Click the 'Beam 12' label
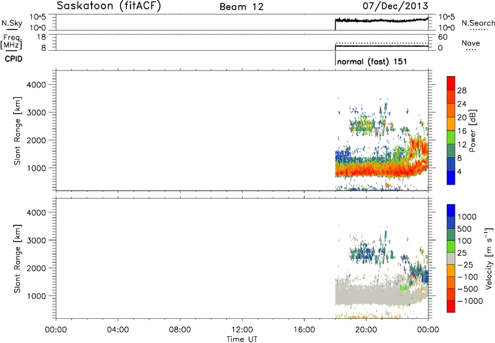Image resolution: width=495 pixels, height=343 pixels. coord(241,7)
